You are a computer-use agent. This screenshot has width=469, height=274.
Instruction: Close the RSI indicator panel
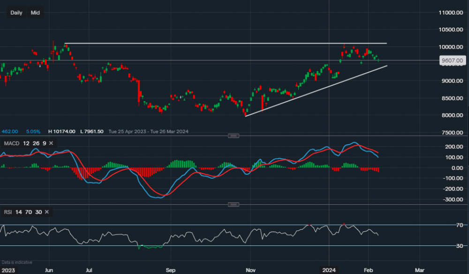pos(46,212)
